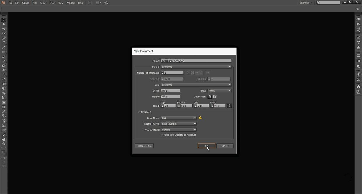Select the Rotate tool
Screen dimensions: 362x194
pyautogui.click(x=4, y=75)
